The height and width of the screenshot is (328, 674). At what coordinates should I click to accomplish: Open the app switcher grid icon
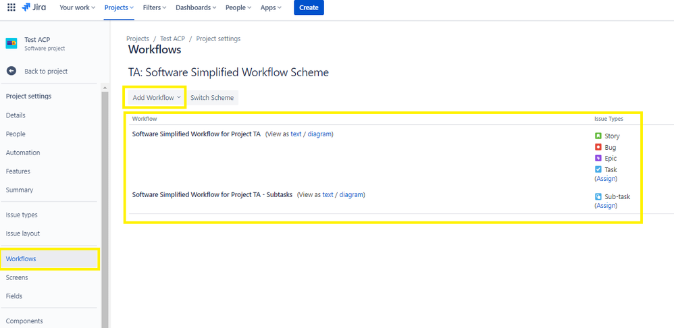pos(11,7)
